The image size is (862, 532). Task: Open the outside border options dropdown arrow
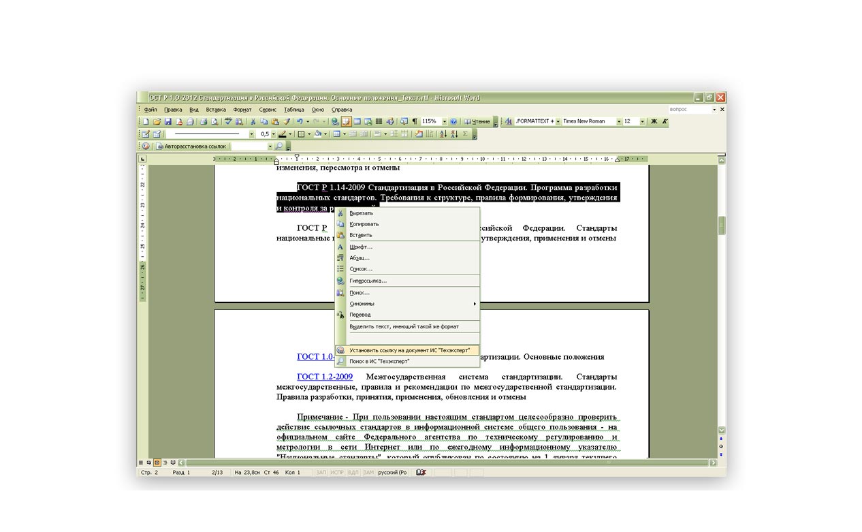pos(308,134)
